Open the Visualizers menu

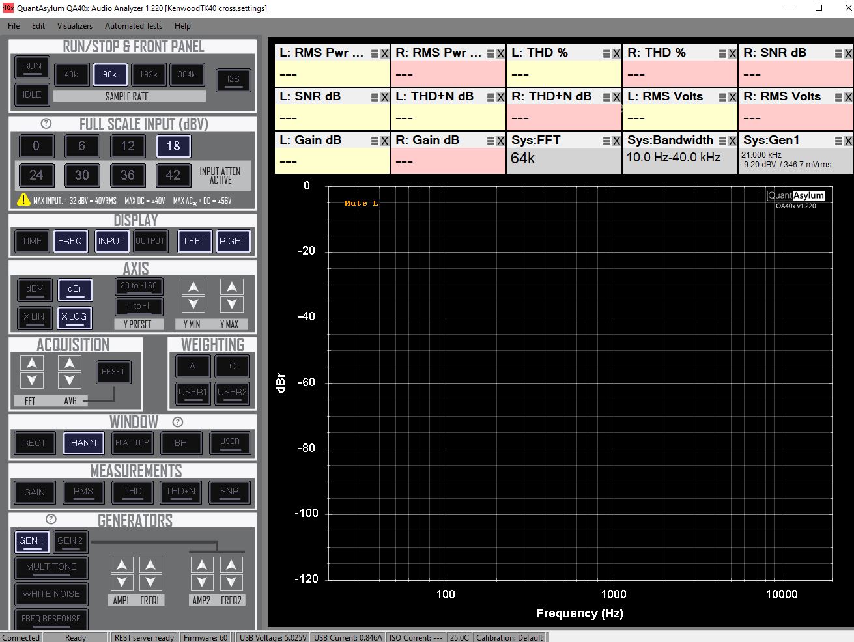point(75,26)
